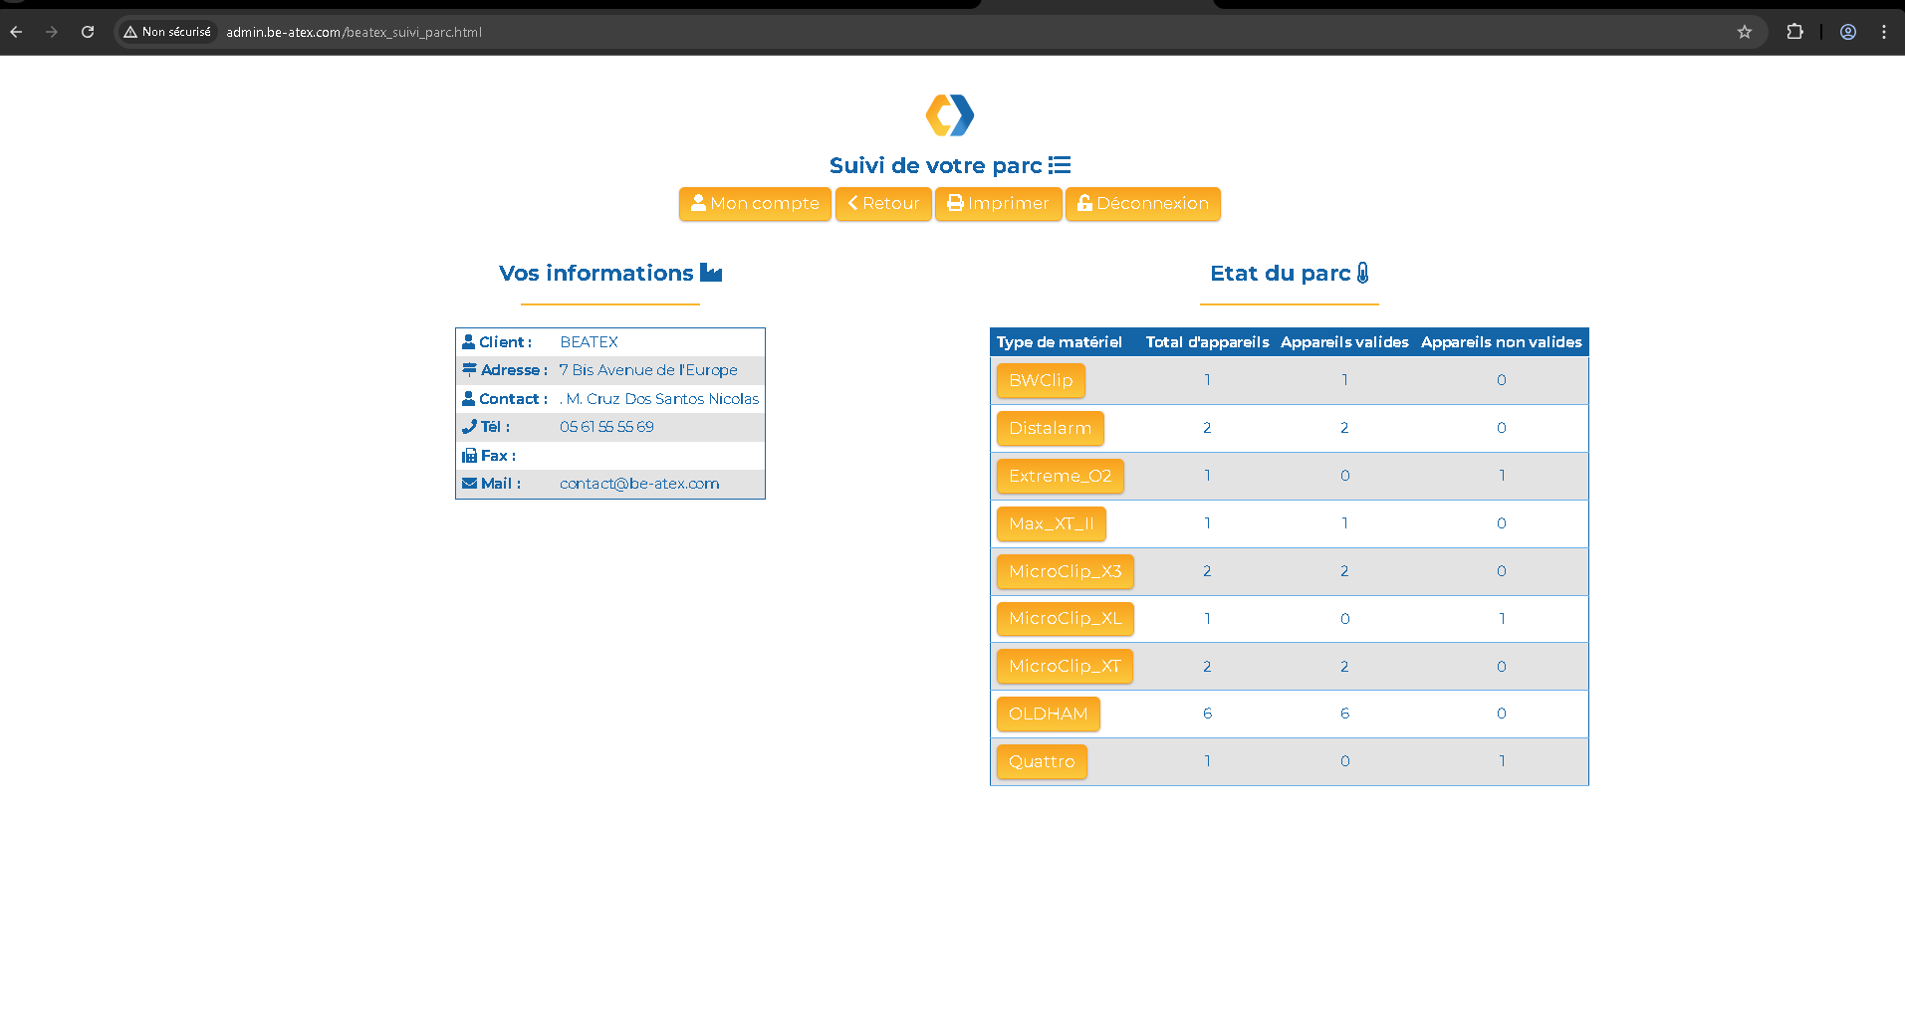Open the browser three-dot menu
Image resolution: width=1905 pixels, height=1026 pixels.
tap(1884, 32)
